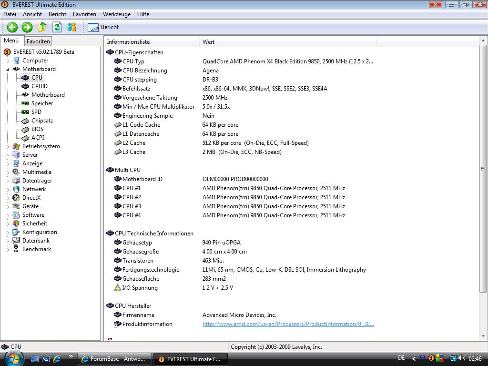Expand the Datenträger tree node
488x366 pixels.
coord(8,181)
